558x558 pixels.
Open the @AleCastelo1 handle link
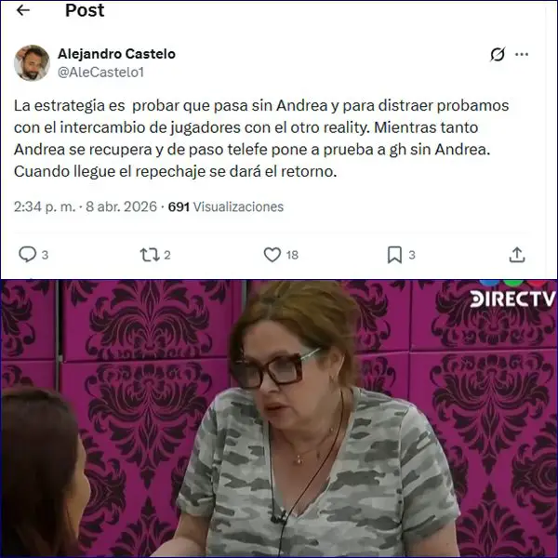[100, 73]
